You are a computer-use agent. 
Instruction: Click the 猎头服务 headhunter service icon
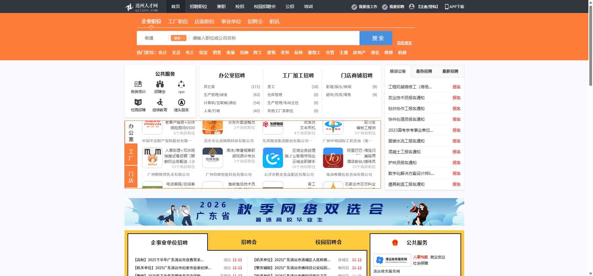[x=181, y=102]
